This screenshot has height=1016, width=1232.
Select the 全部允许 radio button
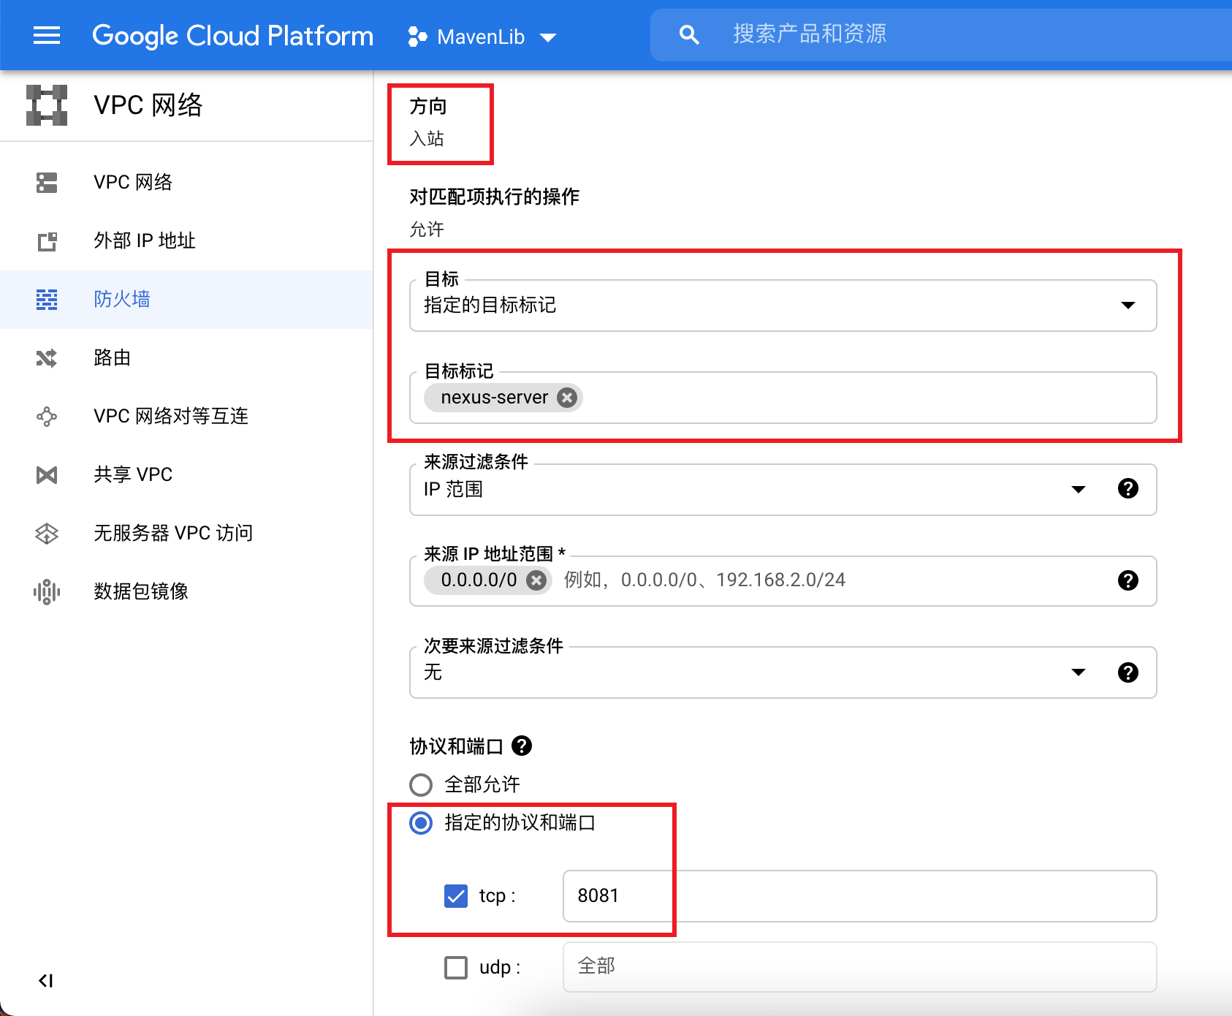coord(421,785)
